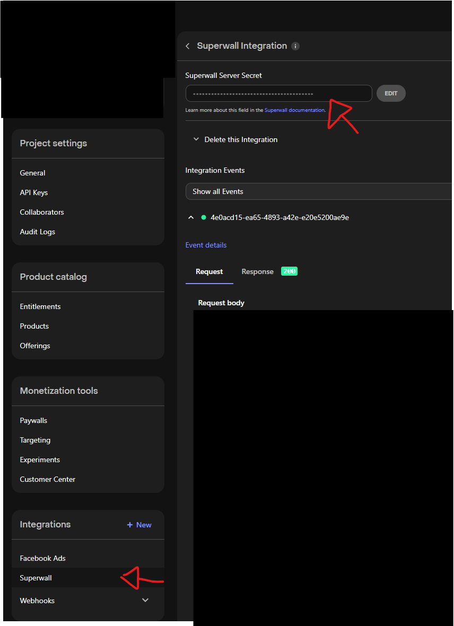Viewport: 454px width, 626px height.
Task: Open the Show all Events dropdown
Action: pos(319,192)
